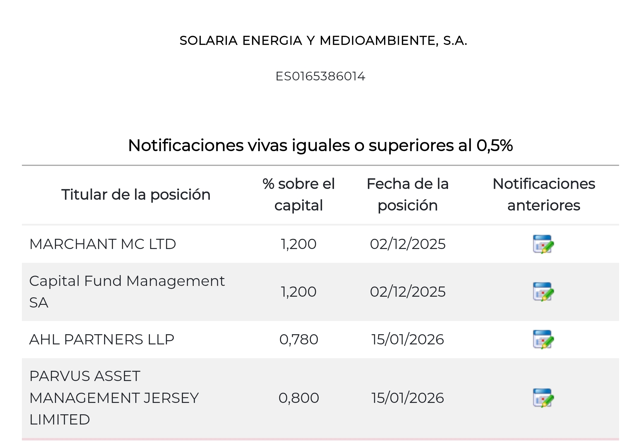
Task: Open previous notifications for MARCHANT MC LTD
Action: click(x=543, y=244)
